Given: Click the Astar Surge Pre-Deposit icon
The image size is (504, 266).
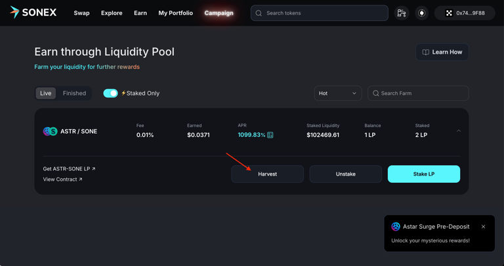Looking at the screenshot, I should (396, 227).
